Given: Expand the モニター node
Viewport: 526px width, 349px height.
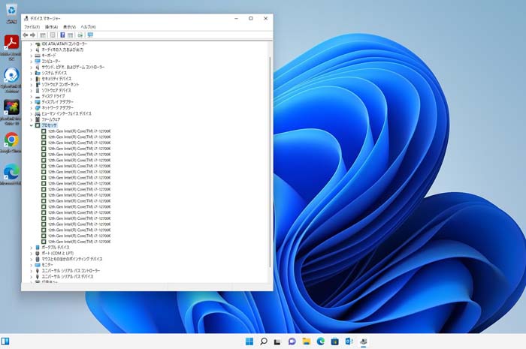Looking at the screenshot, I should [x=32, y=265].
